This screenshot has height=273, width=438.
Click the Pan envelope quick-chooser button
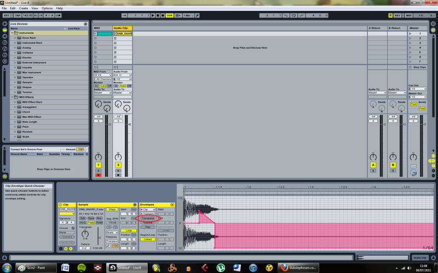pyautogui.click(x=148, y=227)
